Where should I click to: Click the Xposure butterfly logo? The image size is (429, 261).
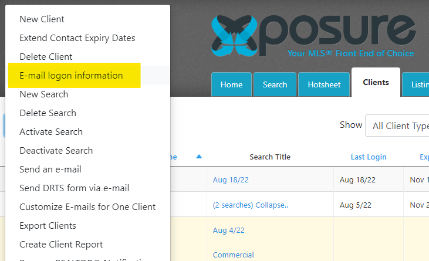click(235, 36)
